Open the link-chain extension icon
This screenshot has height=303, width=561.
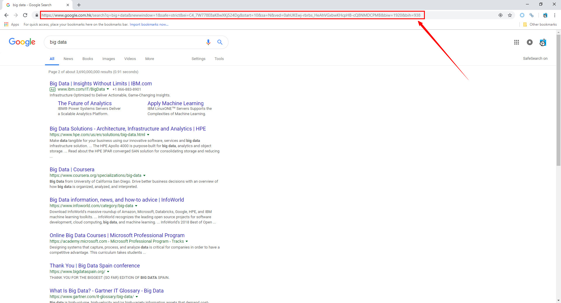click(531, 15)
